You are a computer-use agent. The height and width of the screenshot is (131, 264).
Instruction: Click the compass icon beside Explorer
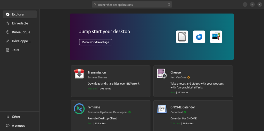tap(7, 14)
